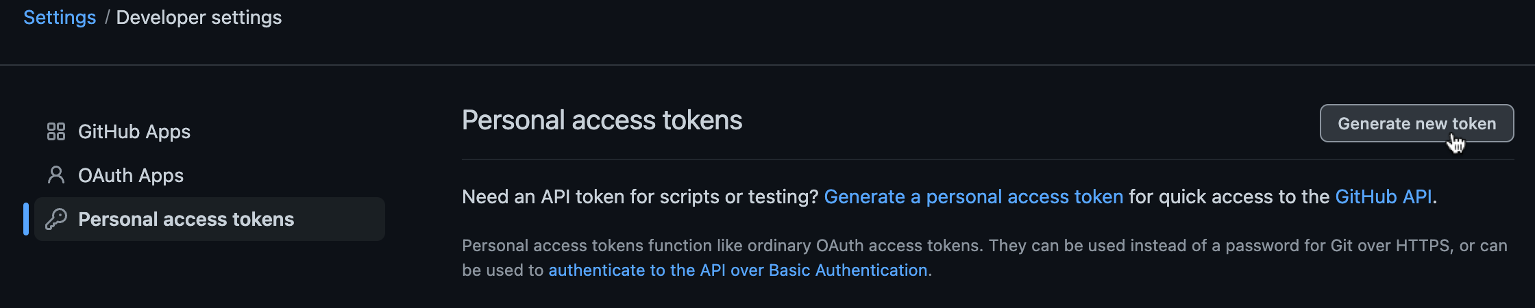Click 'for quick access to the' text
The height and width of the screenshot is (308, 1535).
pos(1229,197)
